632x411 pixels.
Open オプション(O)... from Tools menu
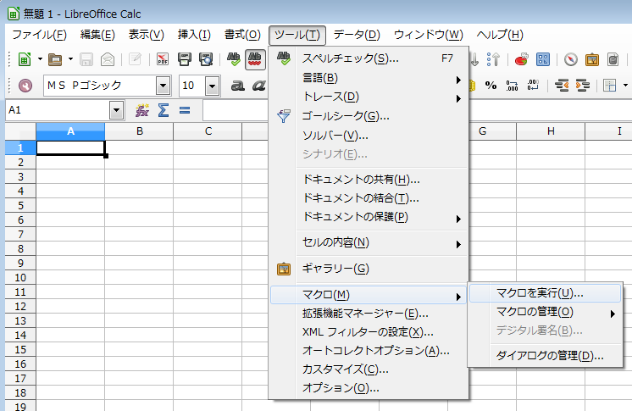[369, 387]
